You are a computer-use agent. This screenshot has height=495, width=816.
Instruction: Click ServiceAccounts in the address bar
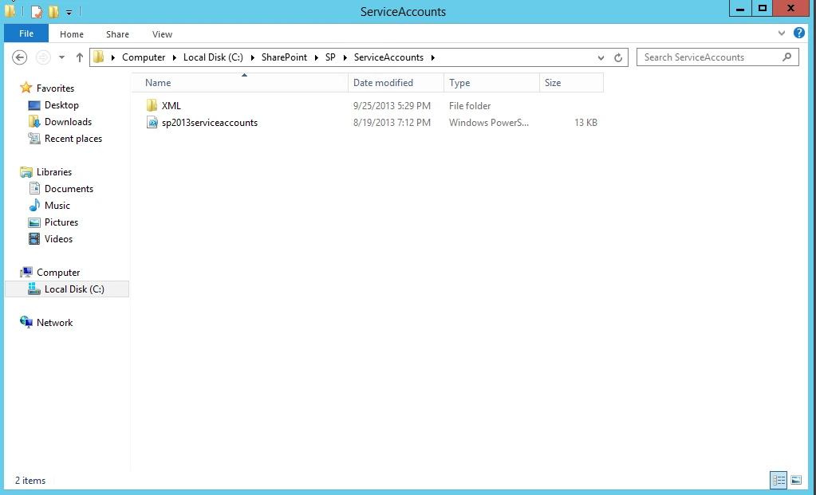click(x=388, y=57)
